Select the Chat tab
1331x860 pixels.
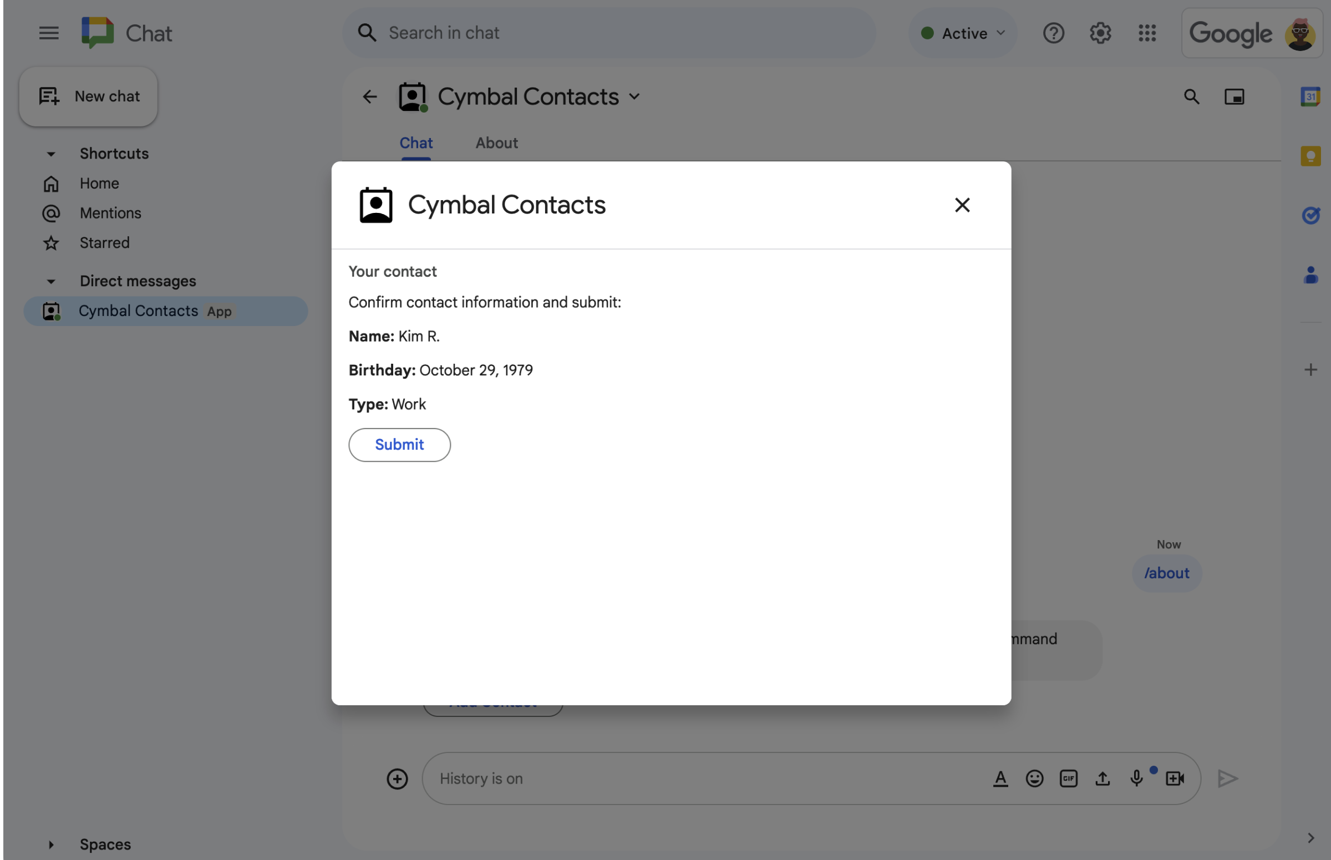(x=415, y=143)
